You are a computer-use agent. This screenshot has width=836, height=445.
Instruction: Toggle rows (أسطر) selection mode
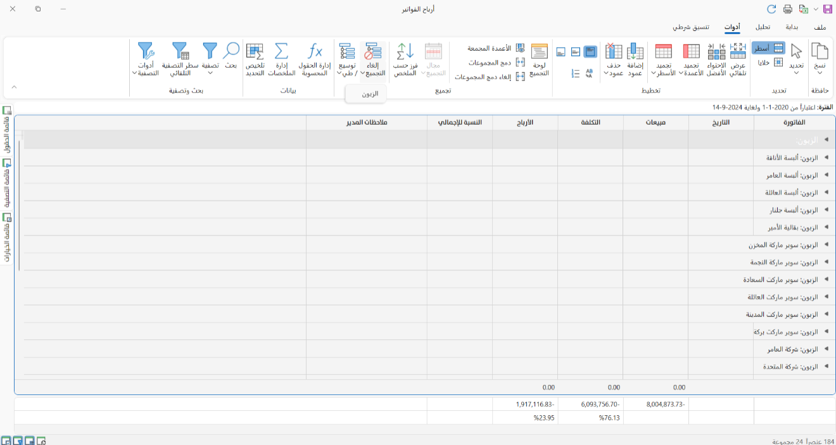point(768,48)
